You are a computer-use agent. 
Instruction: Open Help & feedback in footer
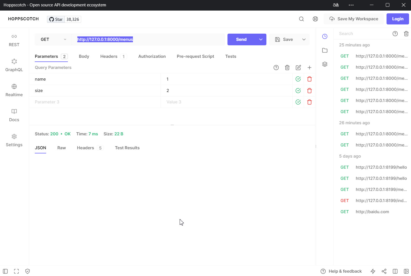(x=341, y=271)
